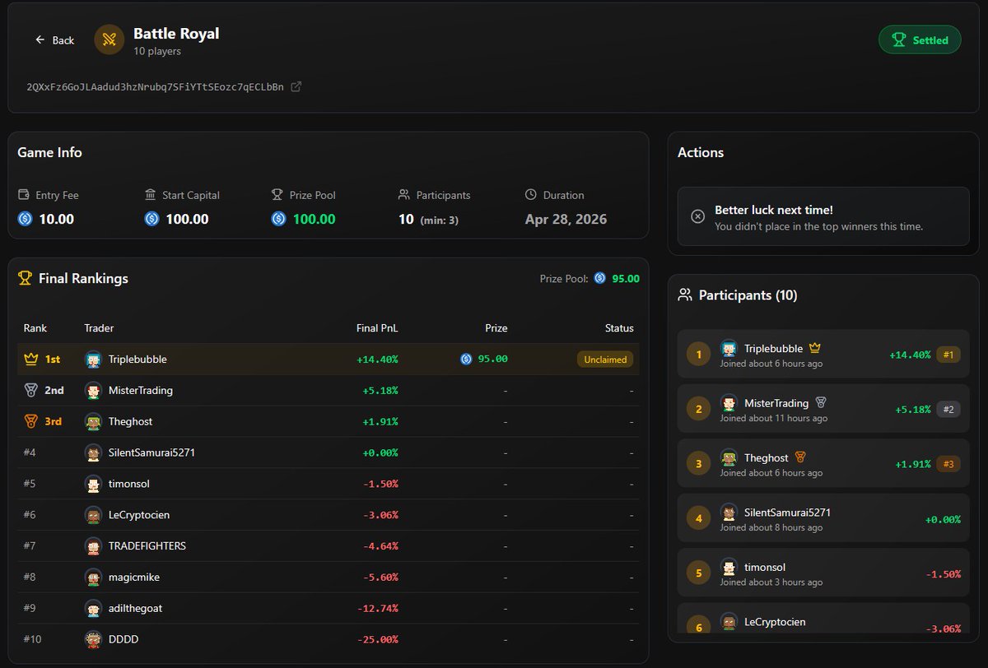Select timonsol in the rankings table
Image resolution: width=988 pixels, height=668 pixels.
(129, 484)
